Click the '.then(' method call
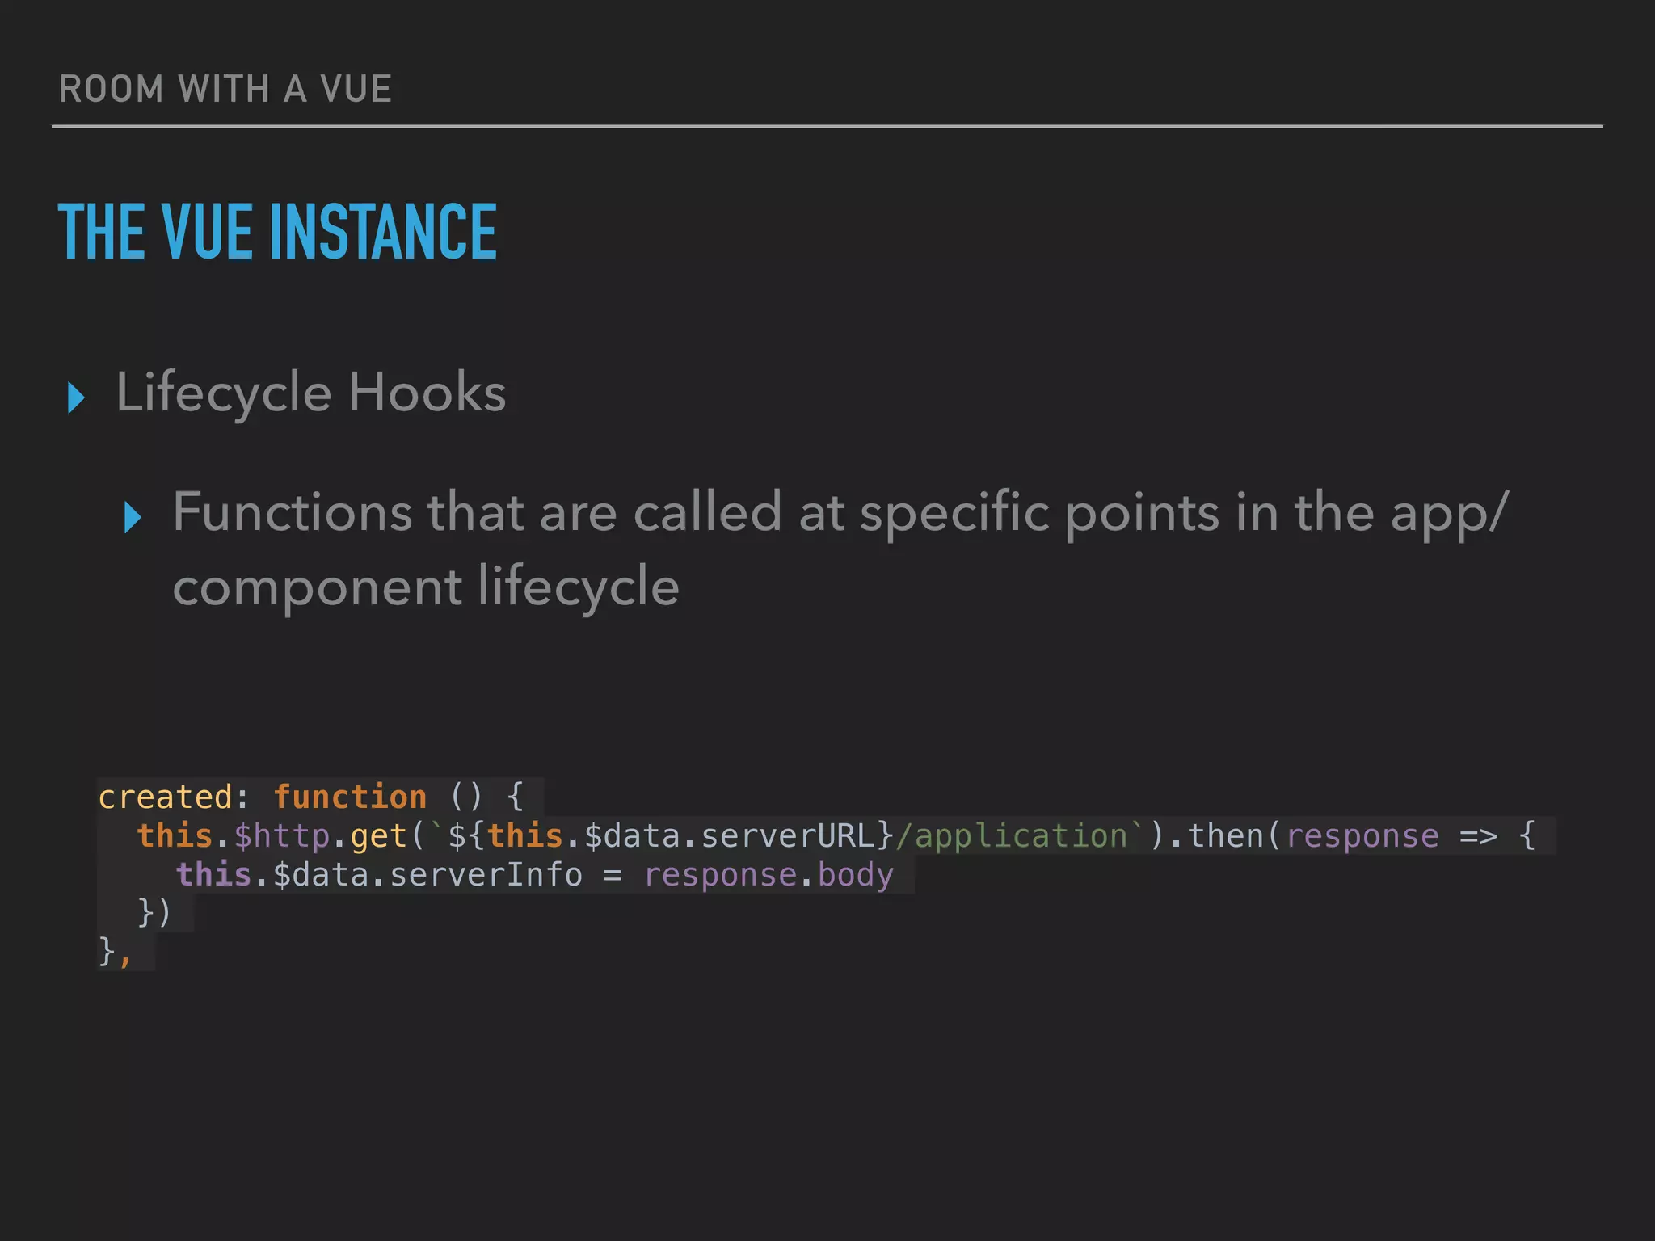1655x1241 pixels. [x=1224, y=836]
